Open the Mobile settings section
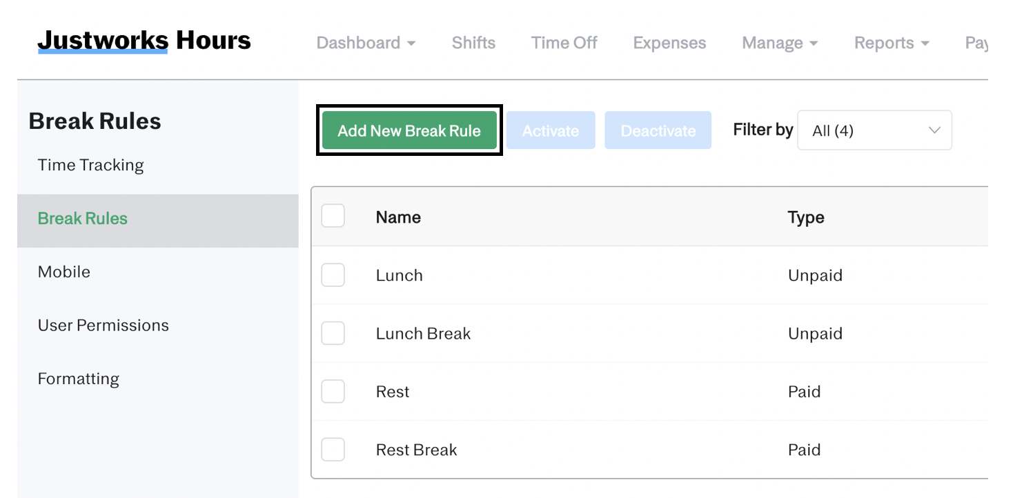This screenshot has width=1013, height=498. pyautogui.click(x=64, y=272)
